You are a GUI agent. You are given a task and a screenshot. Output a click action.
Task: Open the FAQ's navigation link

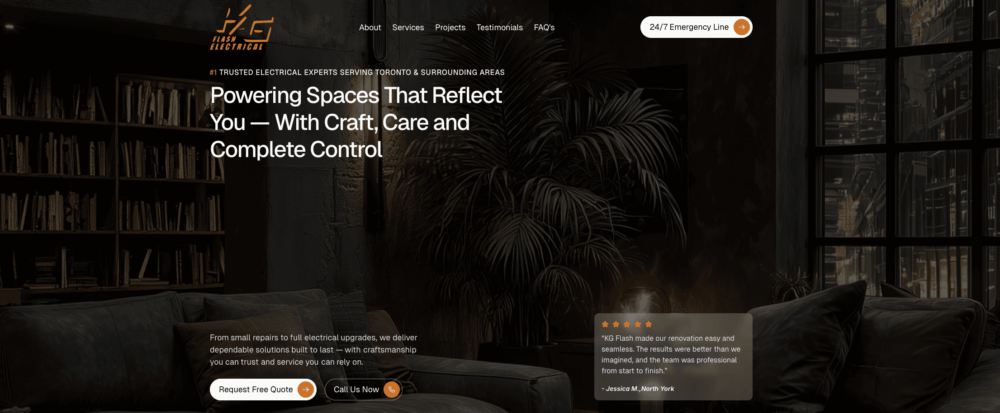tap(544, 28)
